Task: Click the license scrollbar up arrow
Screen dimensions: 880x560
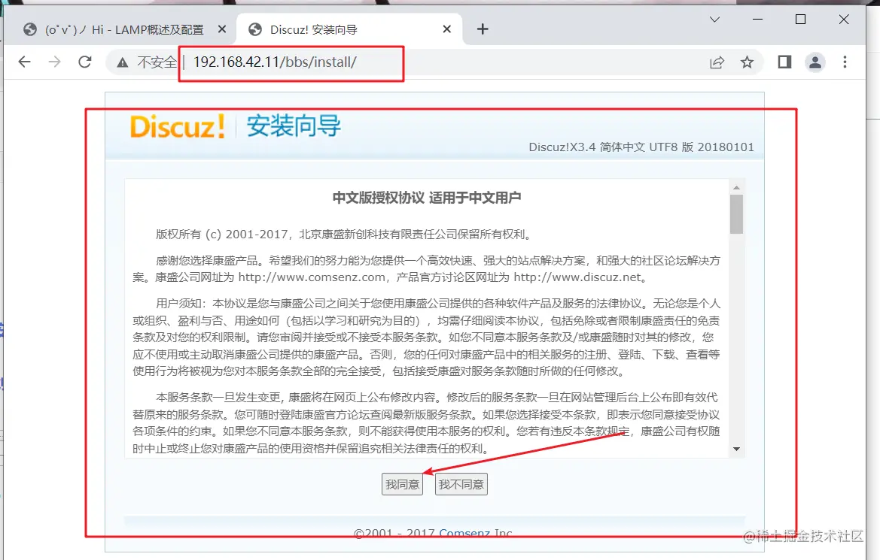Action: click(736, 187)
